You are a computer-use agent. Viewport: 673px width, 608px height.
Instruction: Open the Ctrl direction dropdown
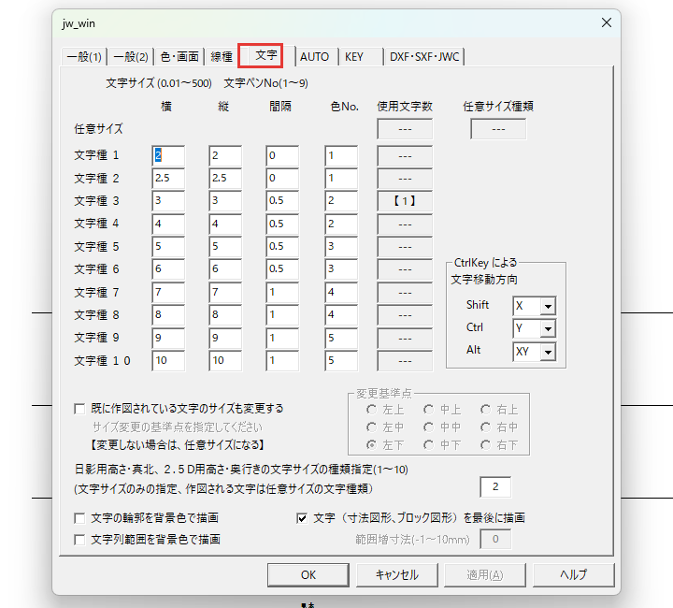(548, 329)
